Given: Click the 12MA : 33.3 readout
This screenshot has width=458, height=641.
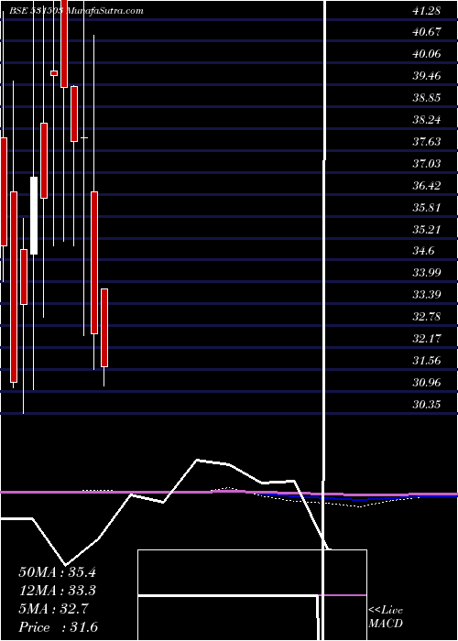Looking at the screenshot, I should pos(57,591).
